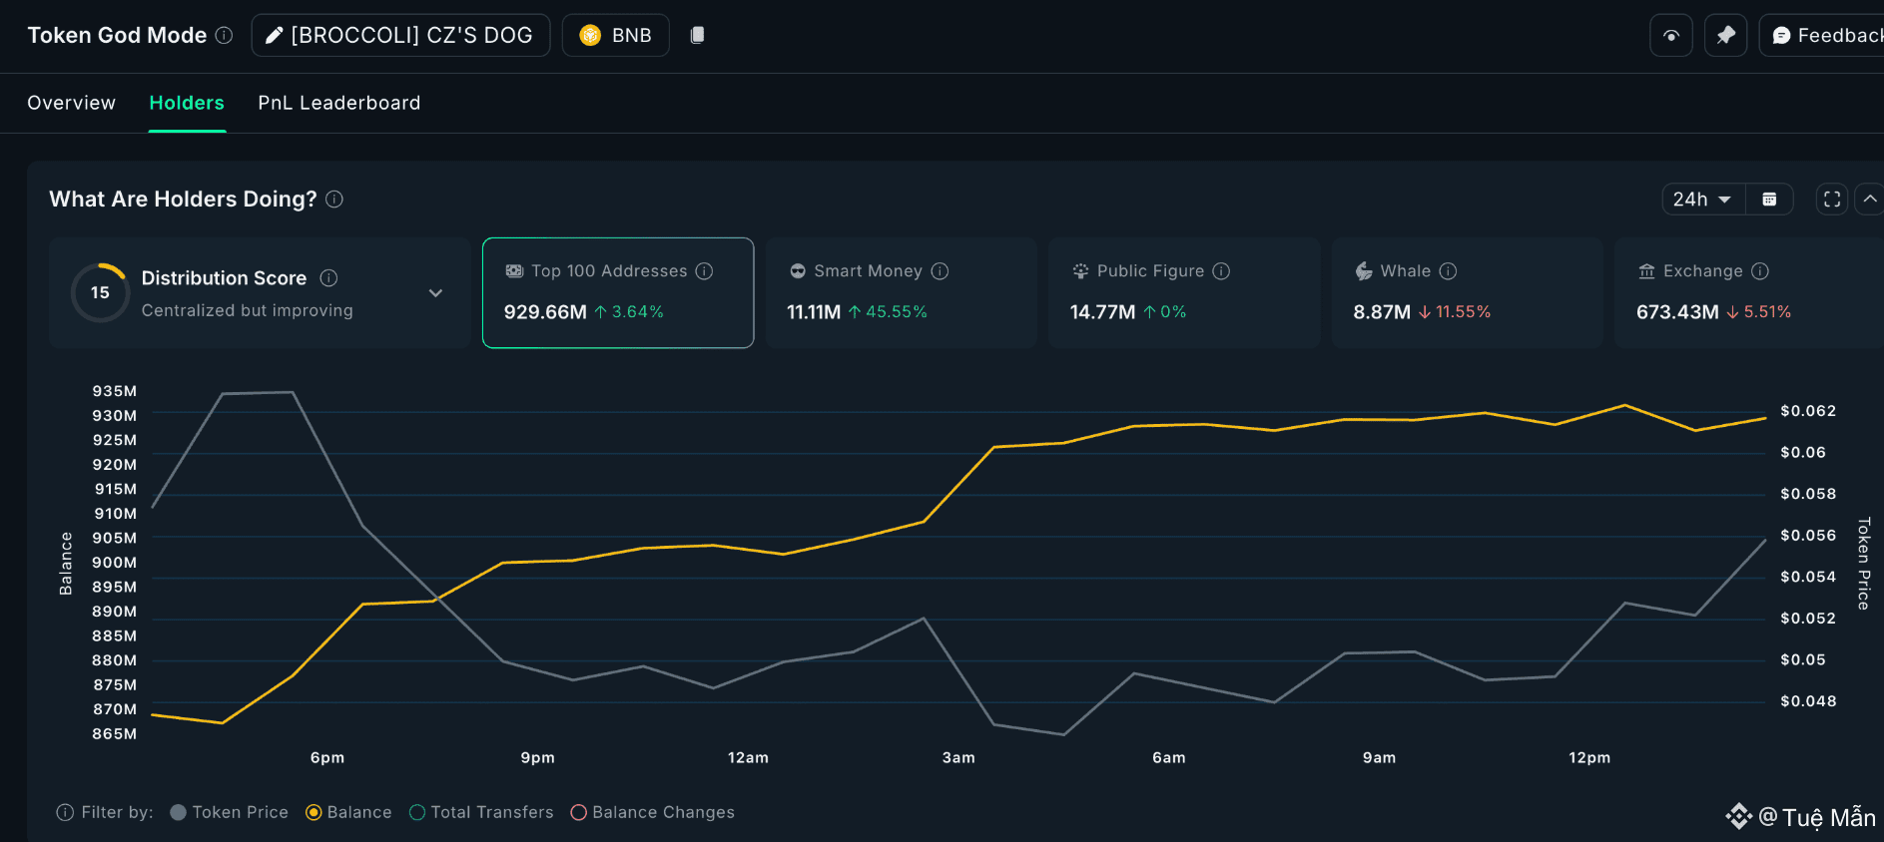The width and height of the screenshot is (1884, 842).
Task: Click the fullscreen expand chart icon
Action: coord(1832,200)
